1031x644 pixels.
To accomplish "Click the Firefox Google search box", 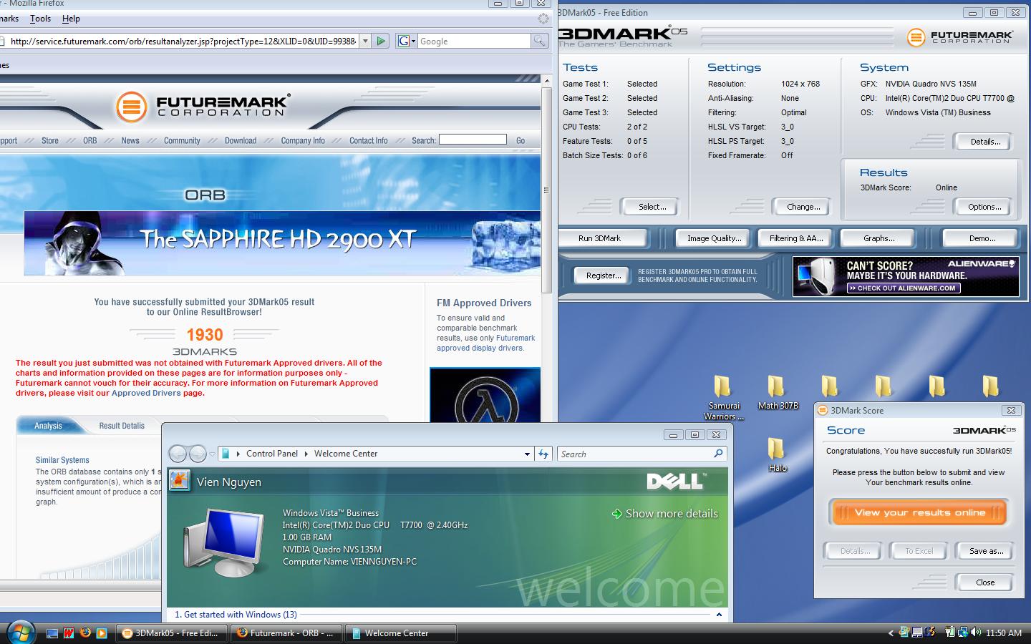I will point(475,41).
